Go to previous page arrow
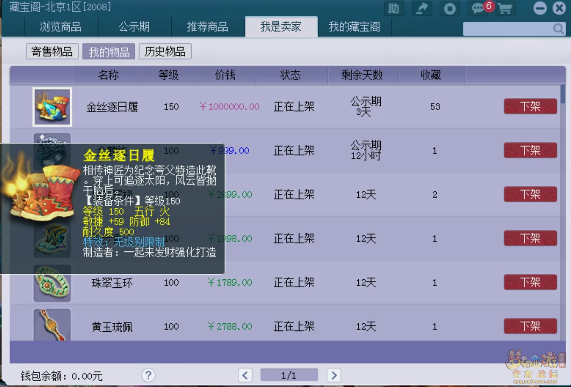Image resolution: width=571 pixels, height=387 pixels. pos(245,375)
